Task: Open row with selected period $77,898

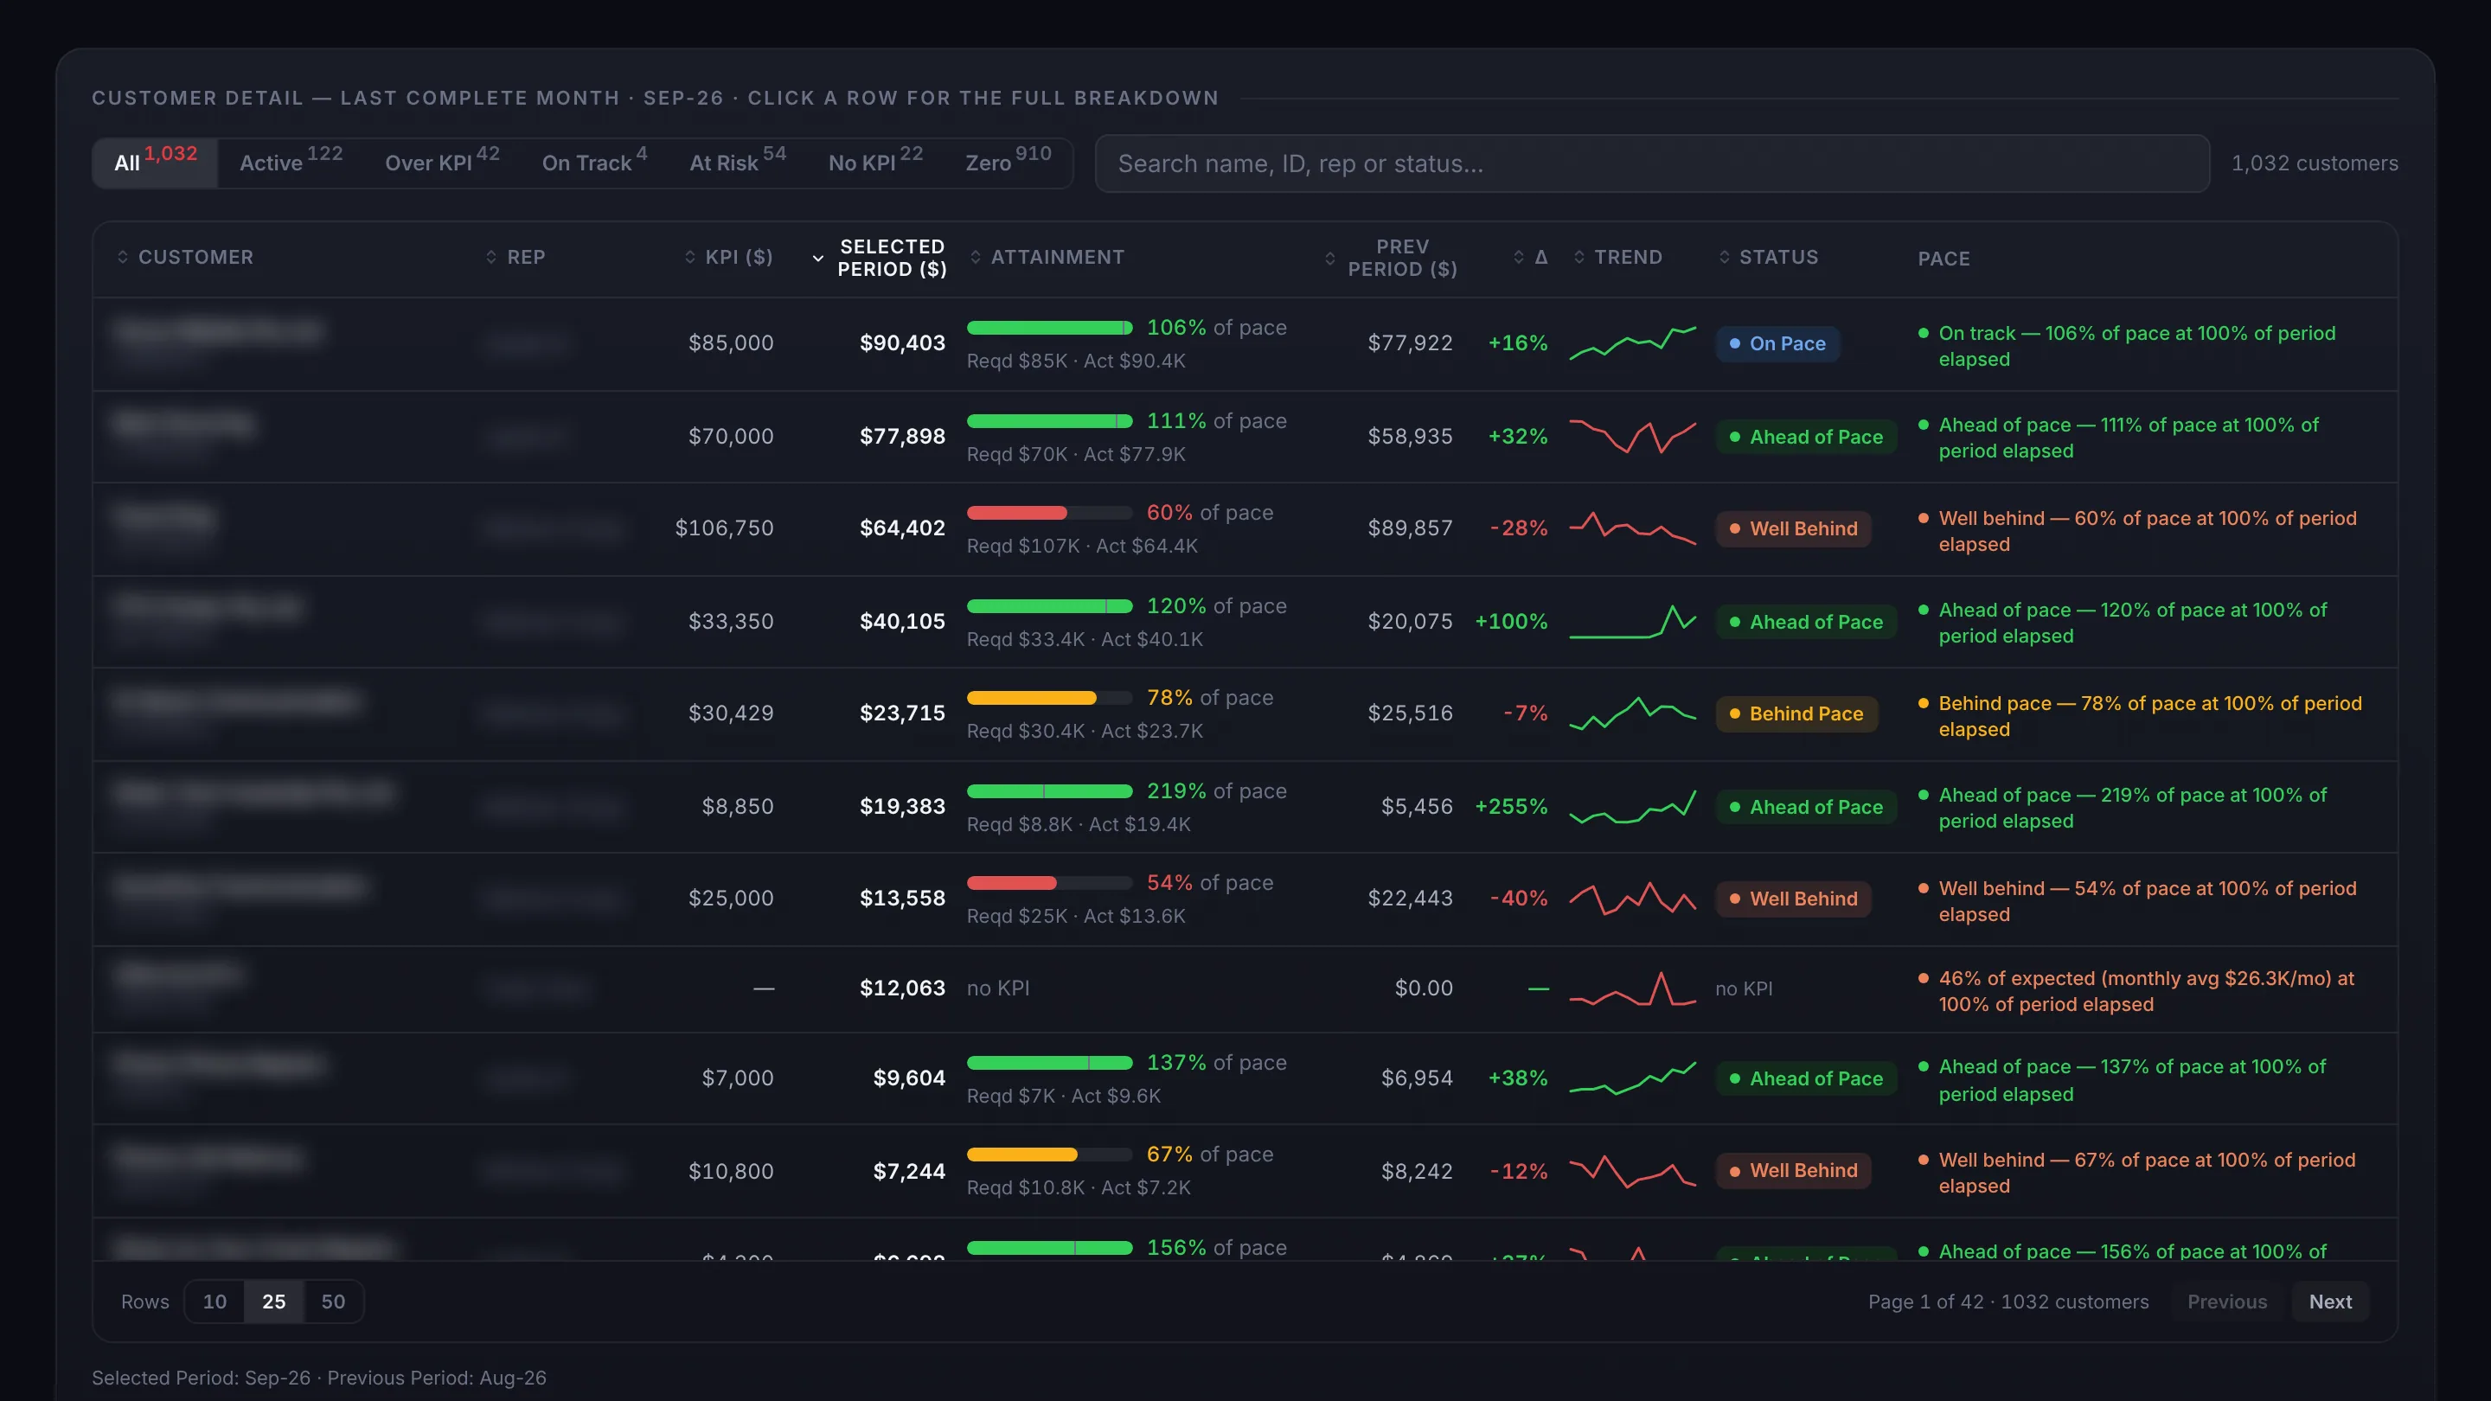Action: point(1245,437)
